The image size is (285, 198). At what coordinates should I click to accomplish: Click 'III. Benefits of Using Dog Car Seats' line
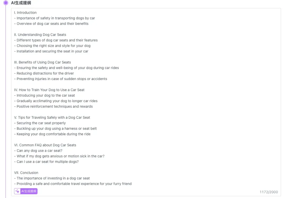coord(42,62)
